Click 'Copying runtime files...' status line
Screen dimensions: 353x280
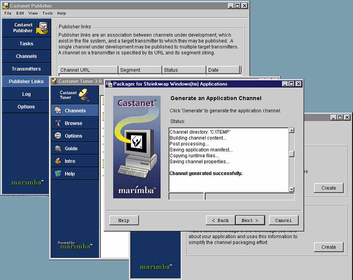[194, 156]
